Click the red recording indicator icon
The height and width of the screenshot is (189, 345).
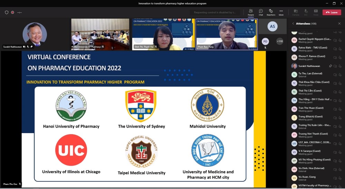(12, 12)
